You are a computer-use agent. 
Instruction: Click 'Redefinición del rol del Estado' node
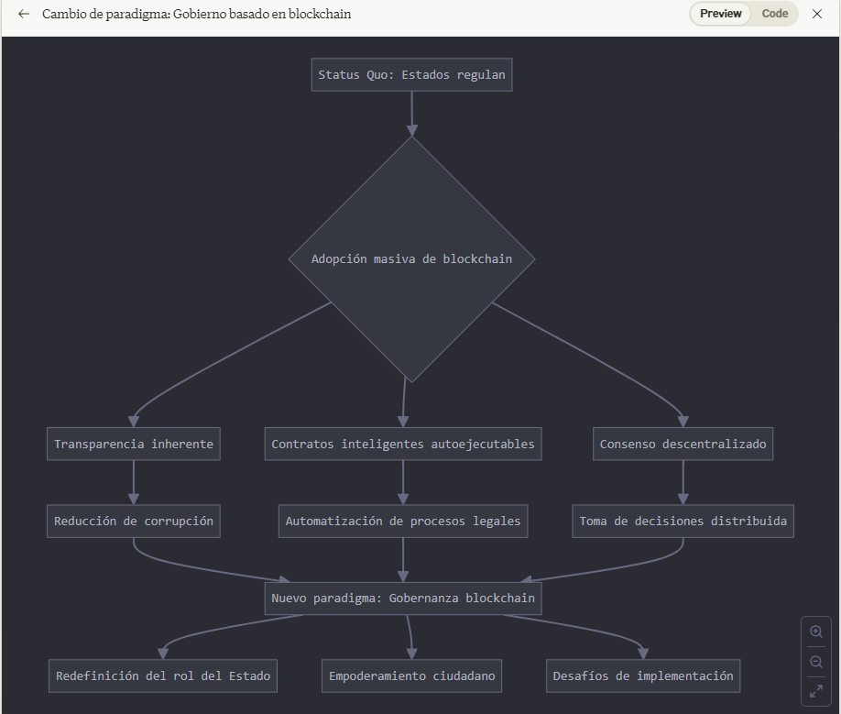pyautogui.click(x=163, y=676)
